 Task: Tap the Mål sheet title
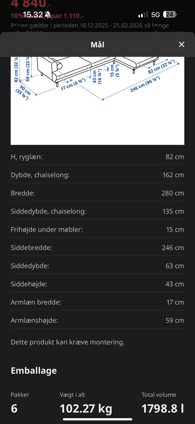(97, 45)
